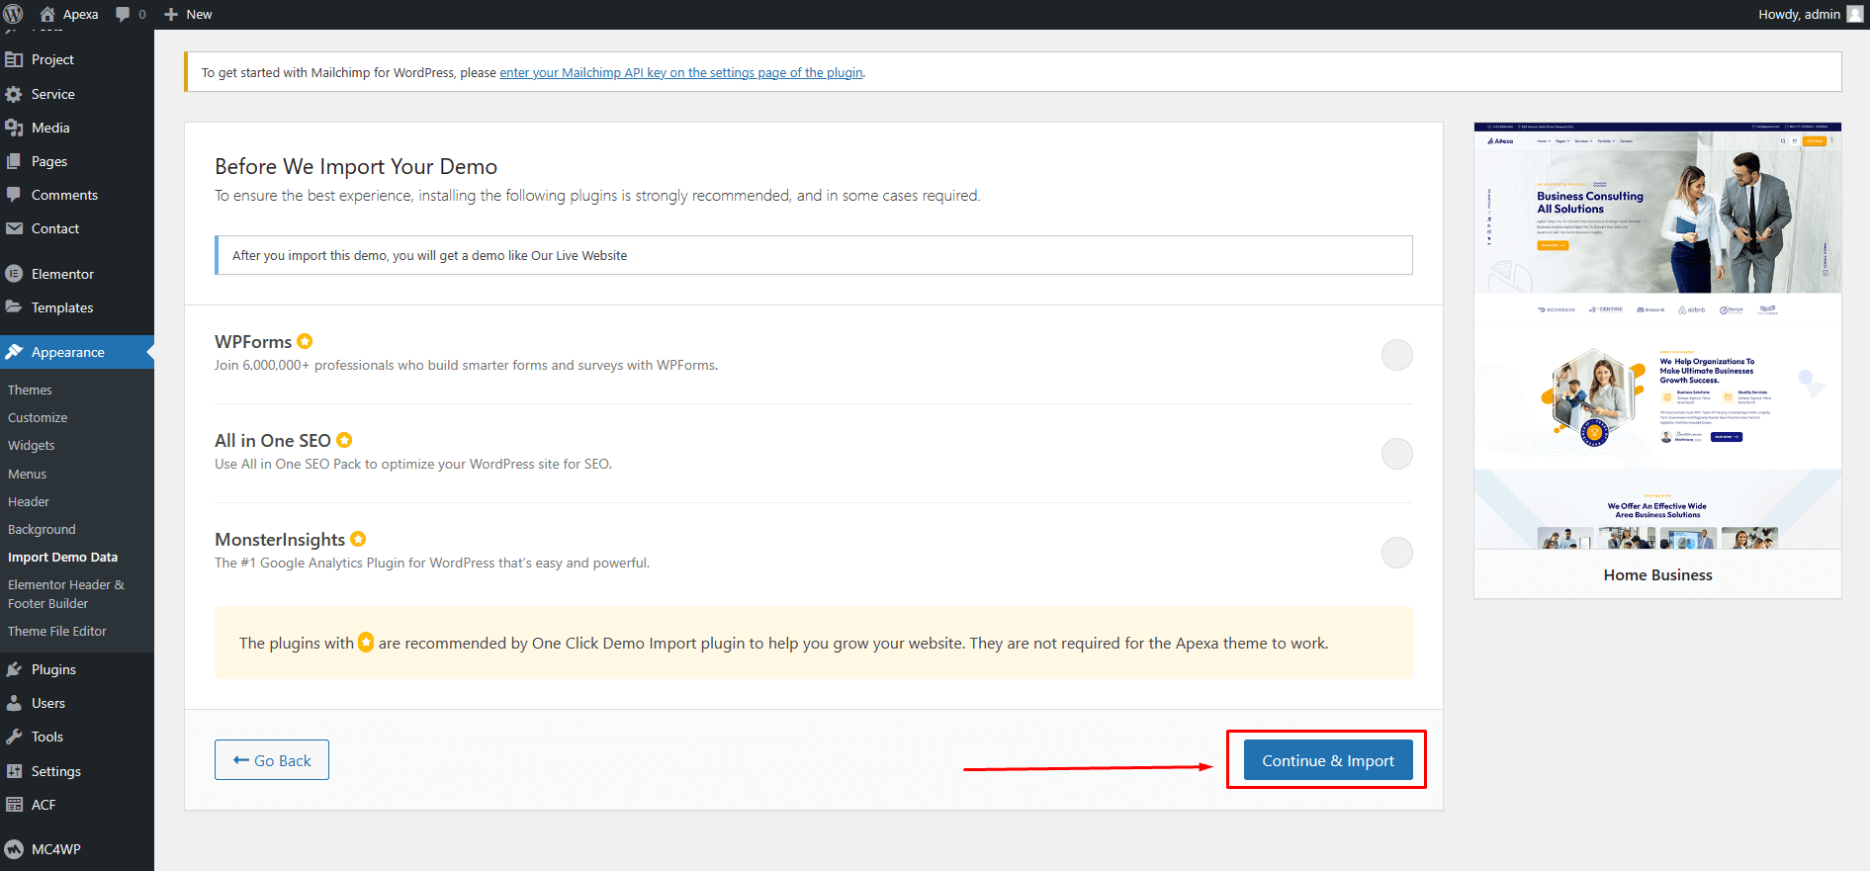Click the WordPress logo icon
The height and width of the screenshot is (871, 1870).
[x=14, y=14]
